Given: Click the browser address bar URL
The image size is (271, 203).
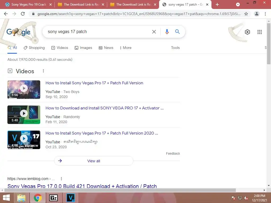Looking at the screenshot, I should tap(139, 14).
